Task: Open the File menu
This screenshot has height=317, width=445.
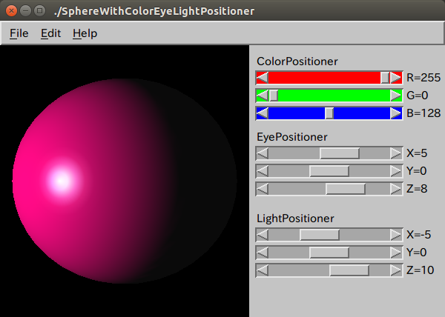Action: coord(19,33)
